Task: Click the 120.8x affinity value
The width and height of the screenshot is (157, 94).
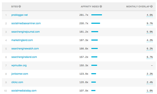Action: [84, 82]
